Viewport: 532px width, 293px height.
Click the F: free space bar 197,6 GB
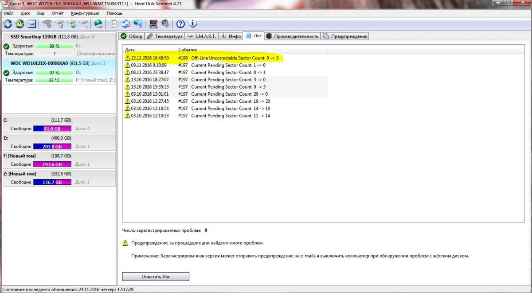(x=52, y=164)
